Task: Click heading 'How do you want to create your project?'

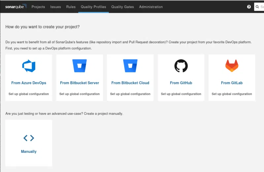Action: click(43, 27)
